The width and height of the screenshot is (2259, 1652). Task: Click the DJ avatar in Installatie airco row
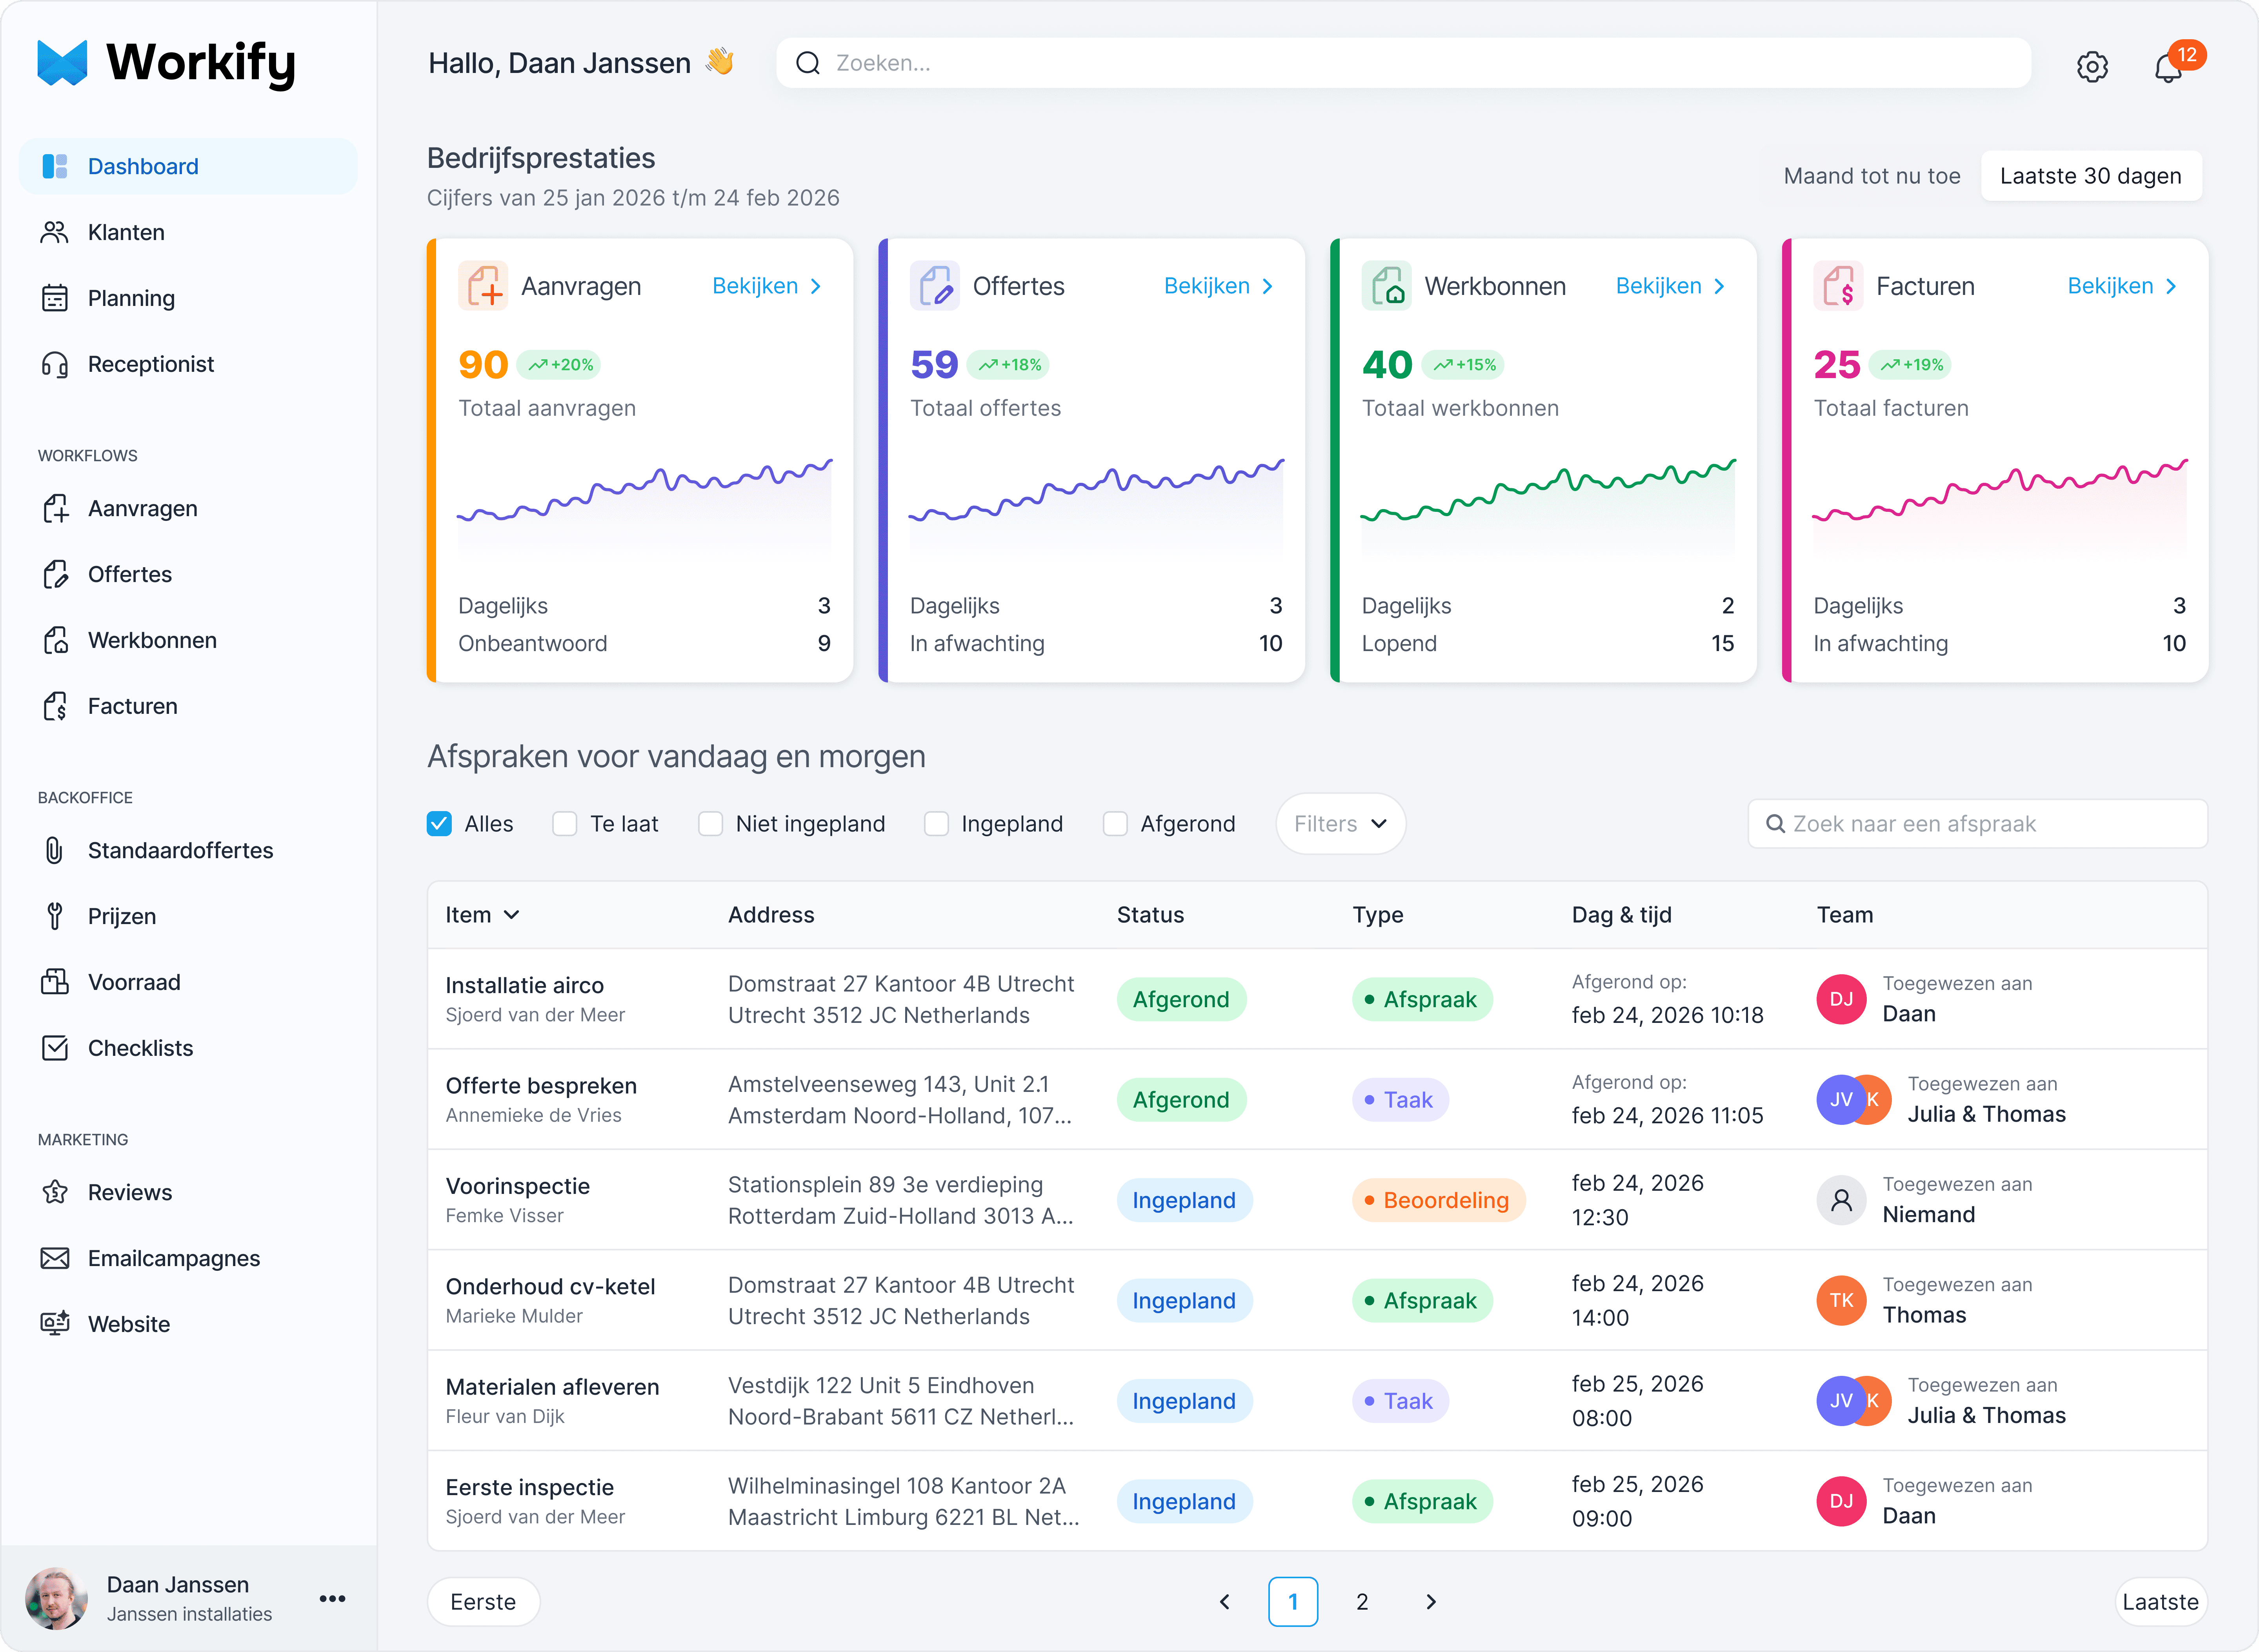[1841, 999]
